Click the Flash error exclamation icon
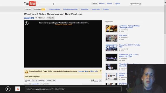Screen dimensions: 166x93 click(26, 23)
